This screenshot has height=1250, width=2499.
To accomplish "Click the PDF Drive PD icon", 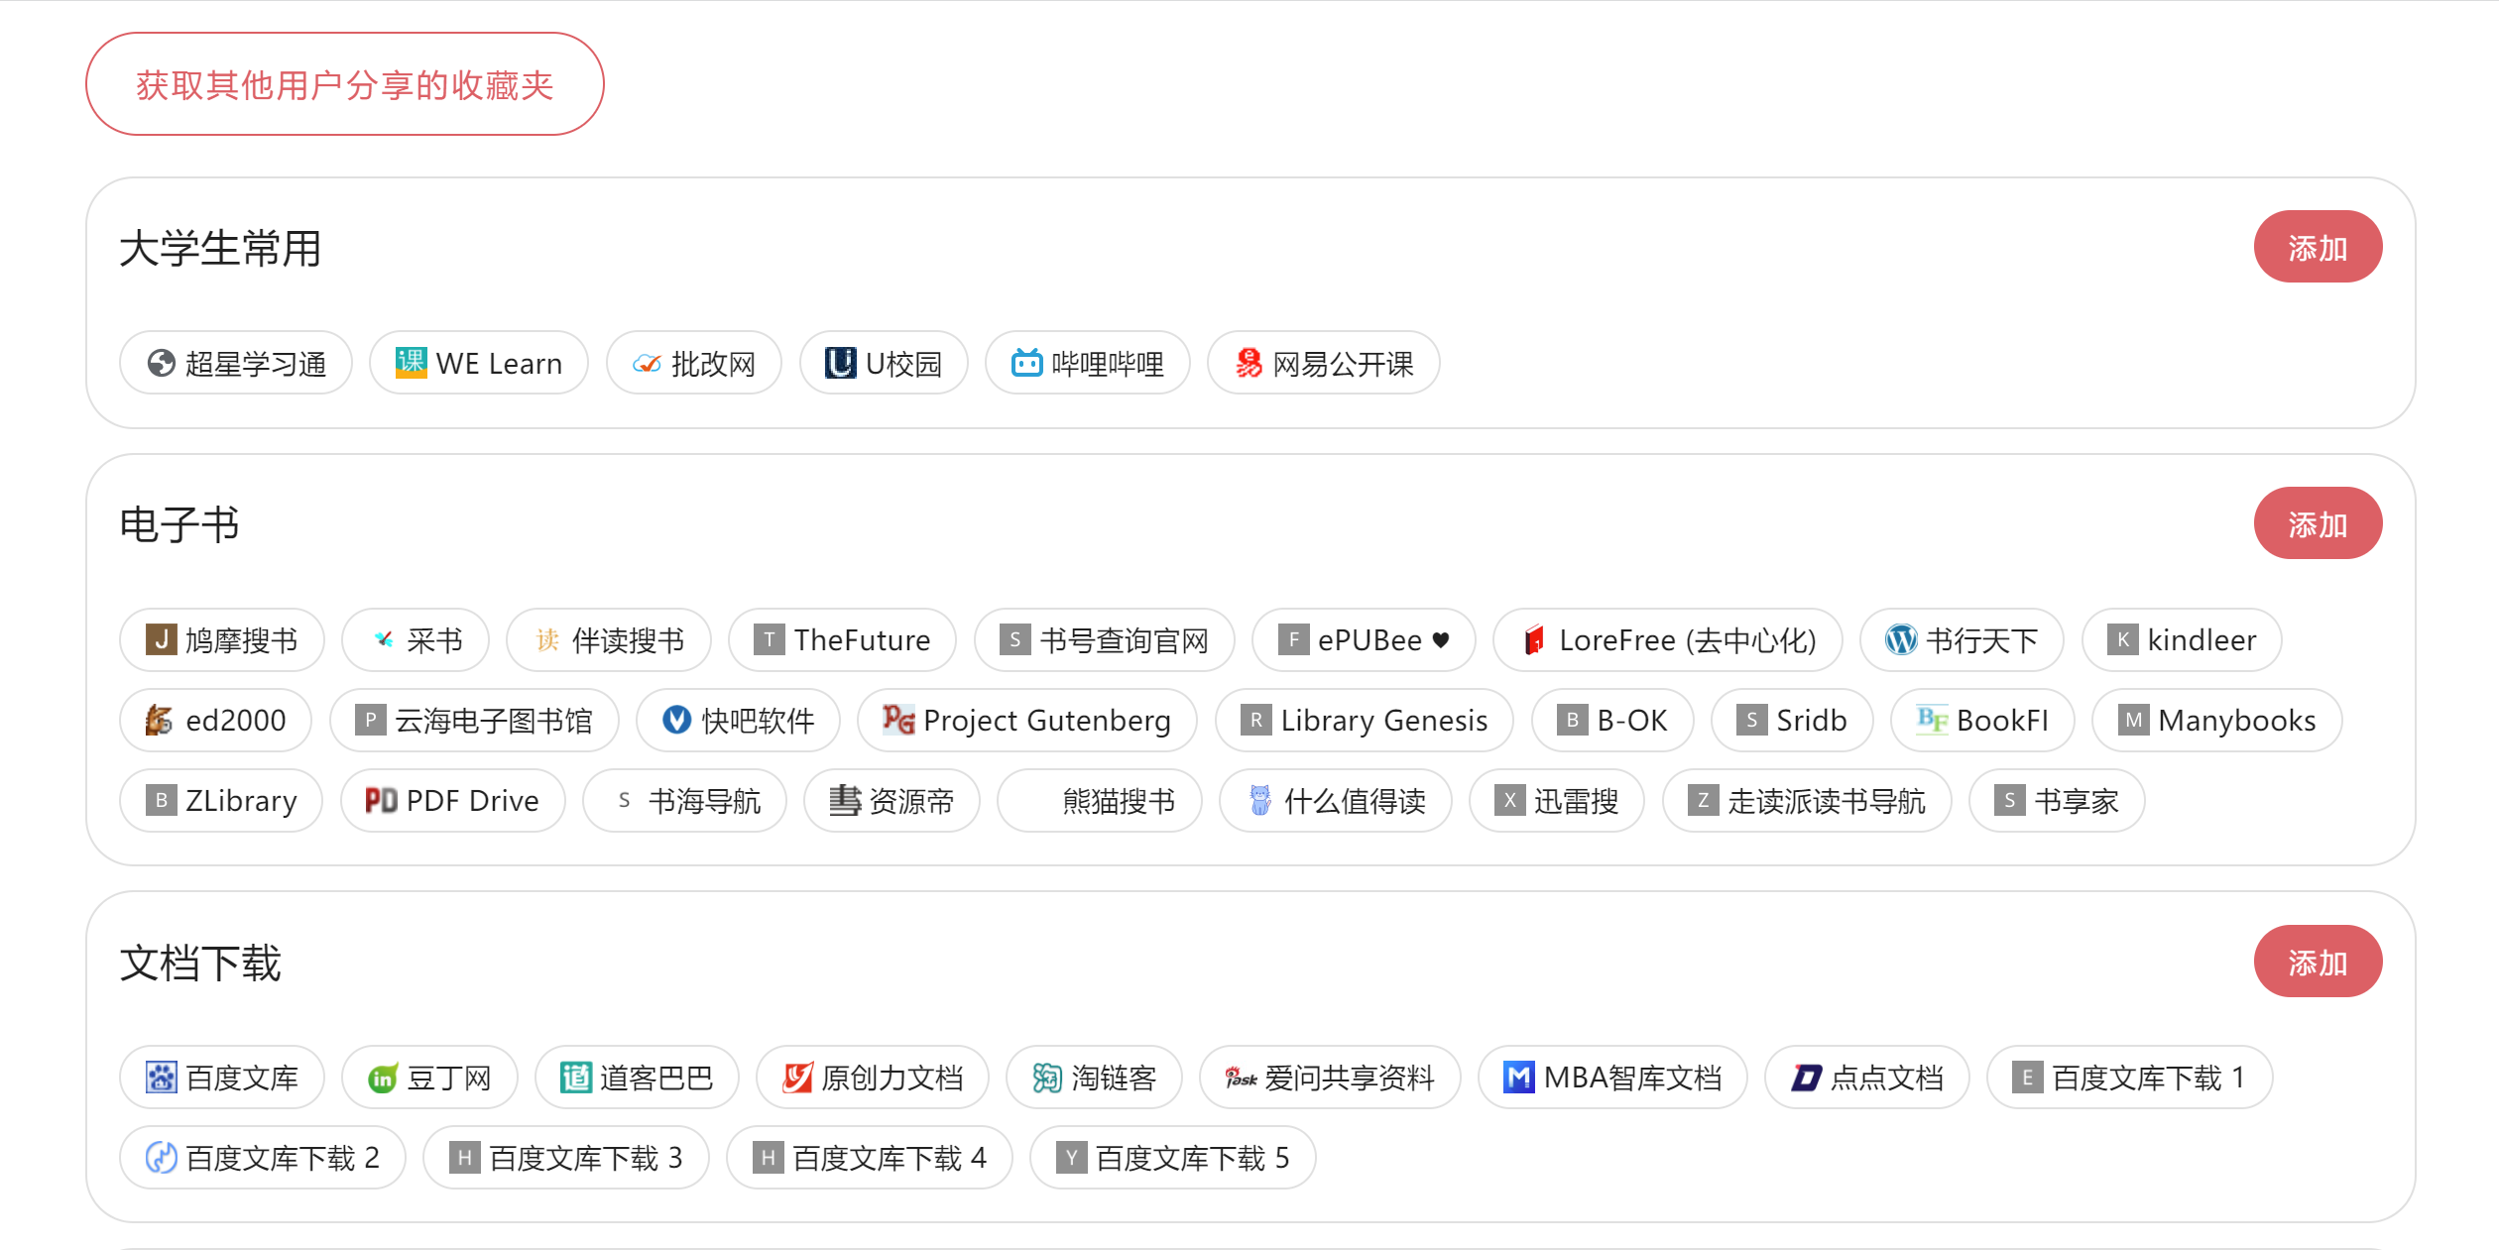I will 381,800.
